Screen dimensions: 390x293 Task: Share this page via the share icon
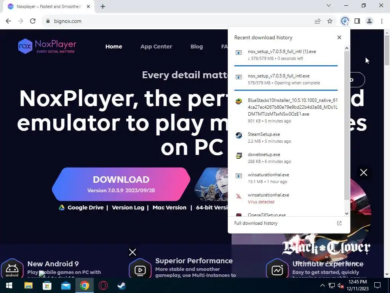(318, 21)
